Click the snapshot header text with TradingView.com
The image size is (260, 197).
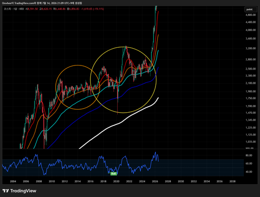[x=42, y=3]
